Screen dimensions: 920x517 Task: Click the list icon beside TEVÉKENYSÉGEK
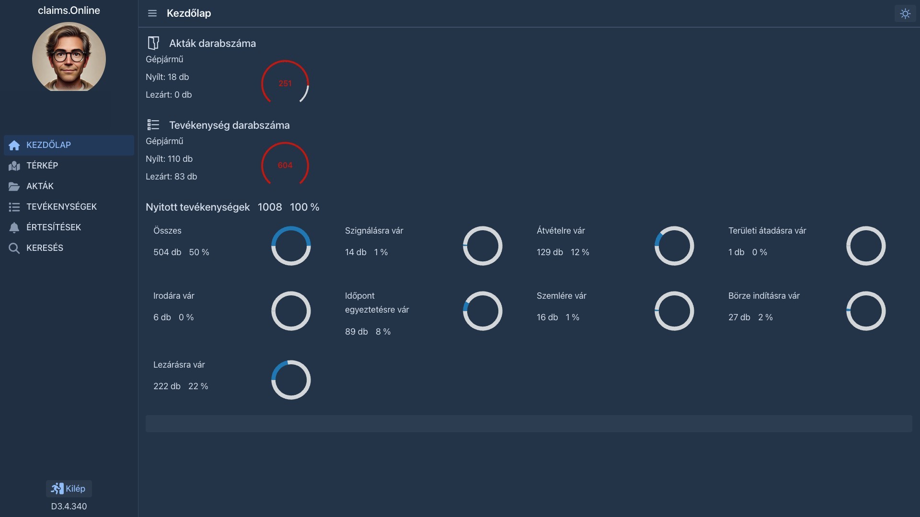point(14,207)
